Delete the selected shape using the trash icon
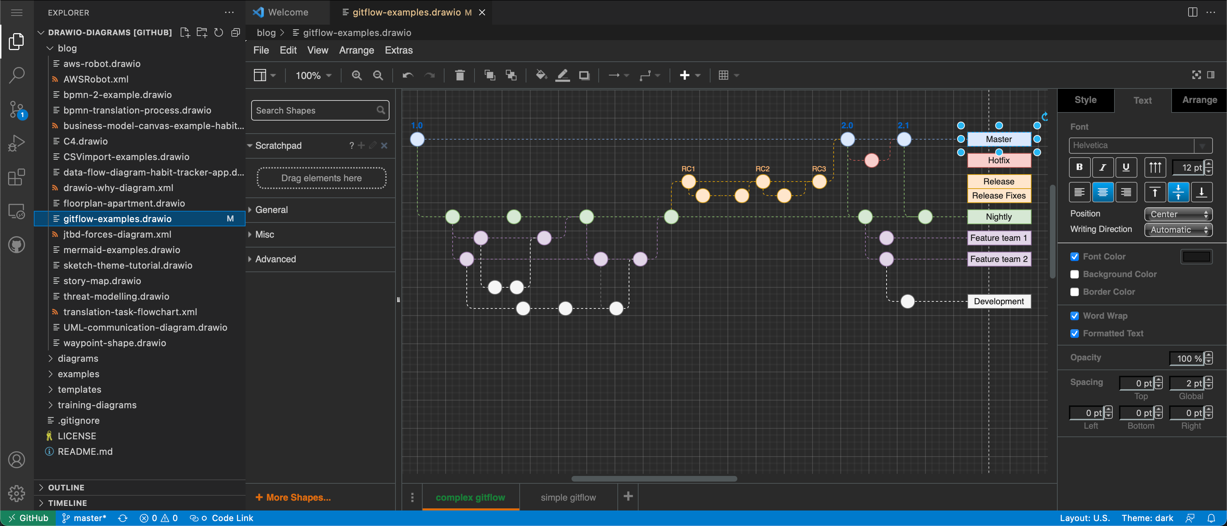 (x=460, y=75)
